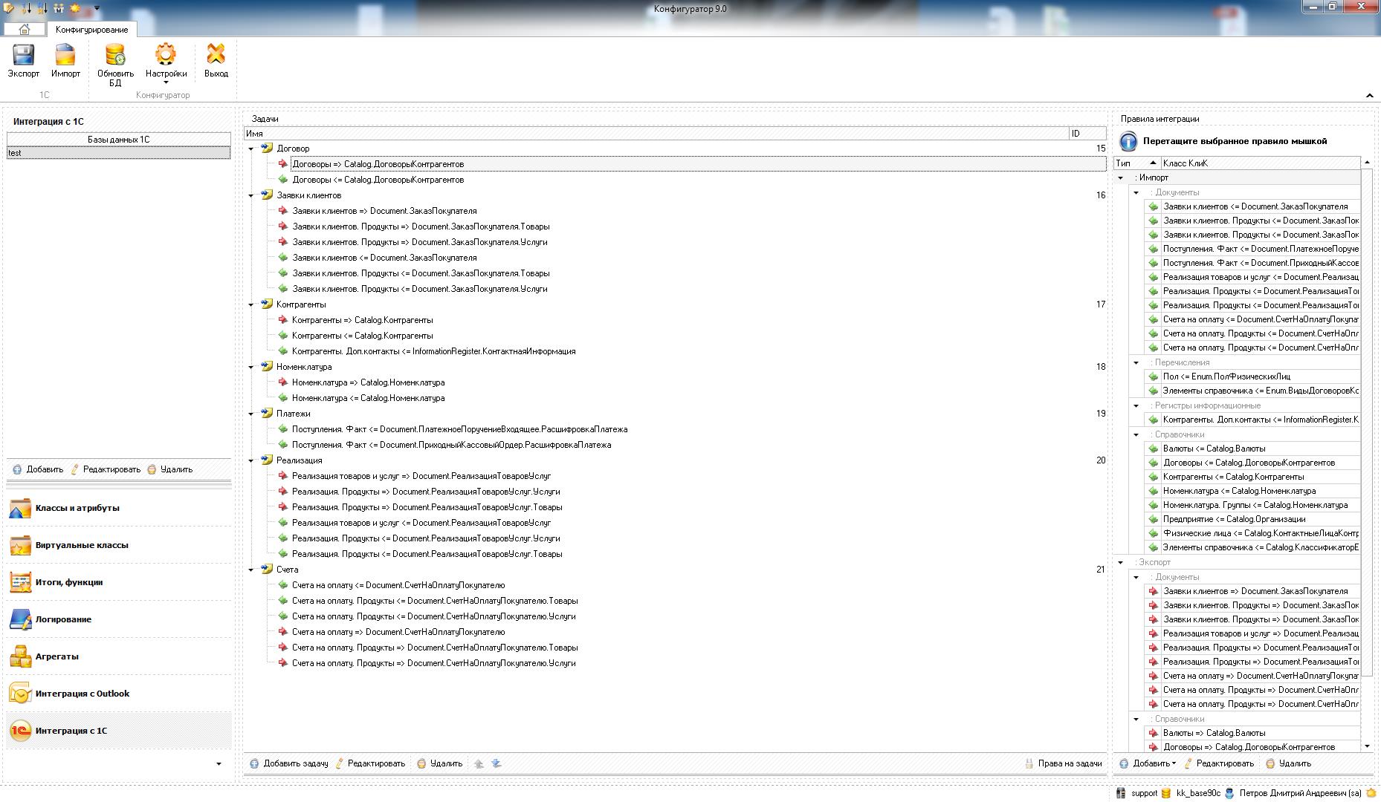Collapse the Номенклатура task group
The width and height of the screenshot is (1381, 802).
click(250, 368)
